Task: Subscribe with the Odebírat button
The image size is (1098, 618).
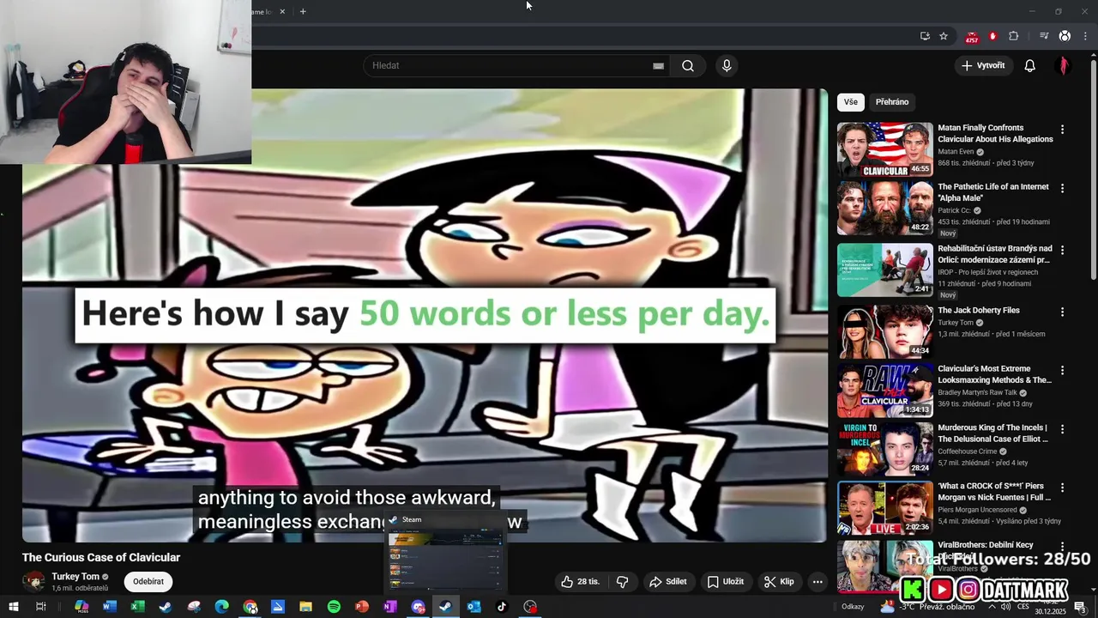Action: click(x=148, y=582)
